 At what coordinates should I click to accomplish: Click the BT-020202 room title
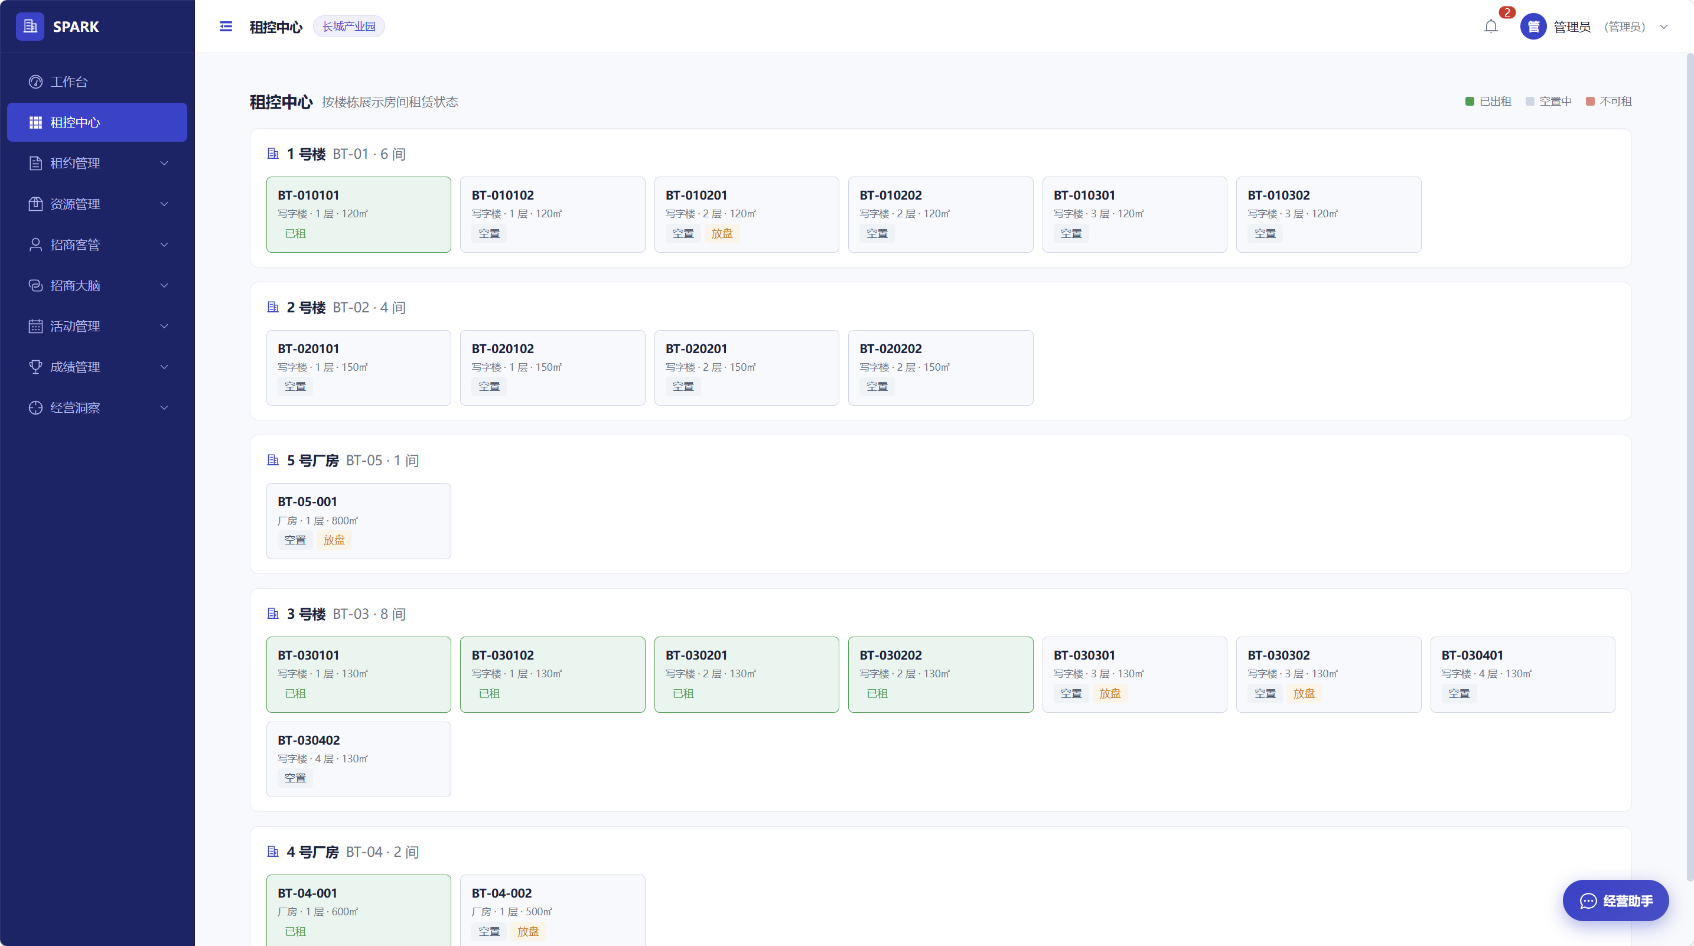click(890, 348)
